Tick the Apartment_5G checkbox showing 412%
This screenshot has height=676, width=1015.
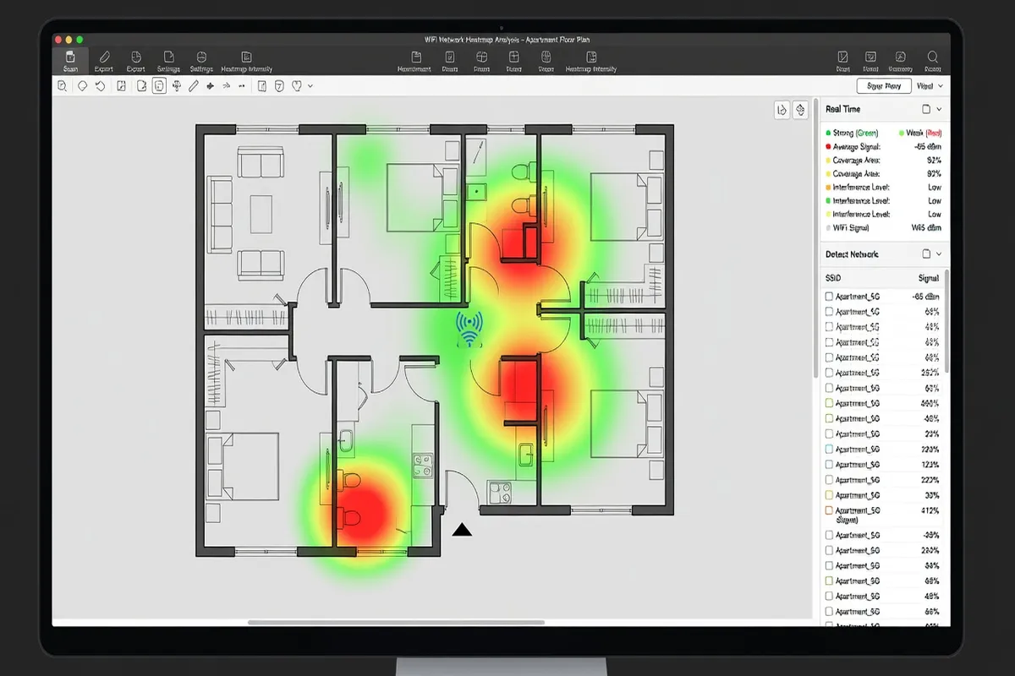point(829,510)
